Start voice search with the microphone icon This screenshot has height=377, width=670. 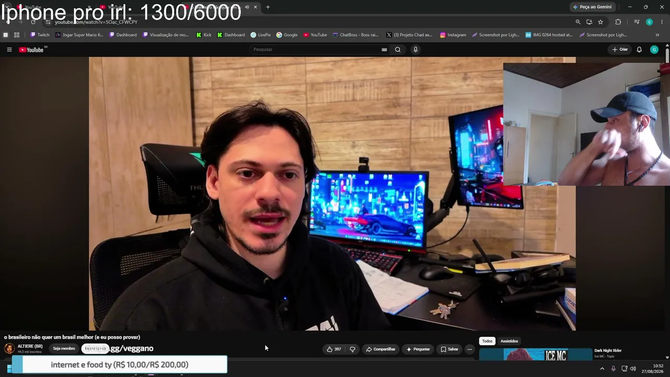(x=416, y=50)
